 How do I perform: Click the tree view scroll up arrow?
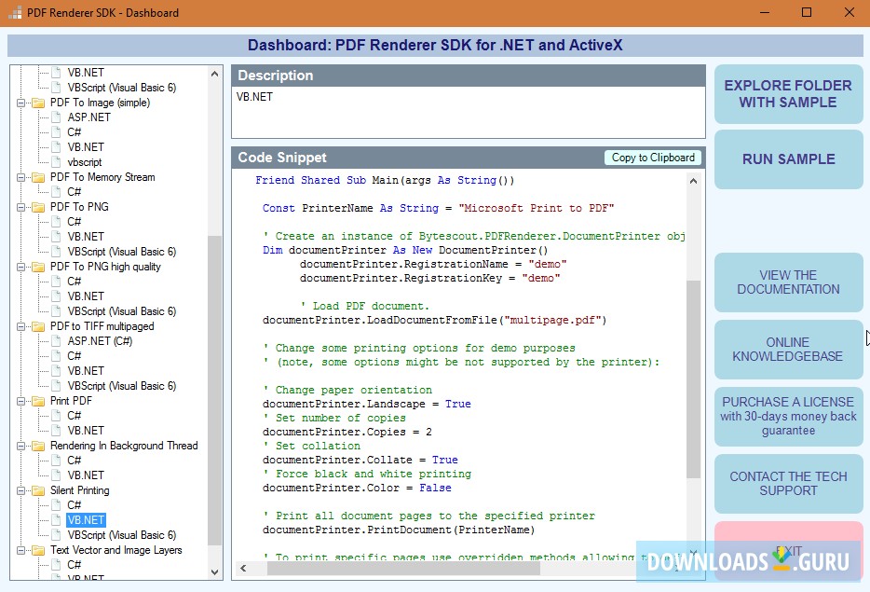click(215, 74)
